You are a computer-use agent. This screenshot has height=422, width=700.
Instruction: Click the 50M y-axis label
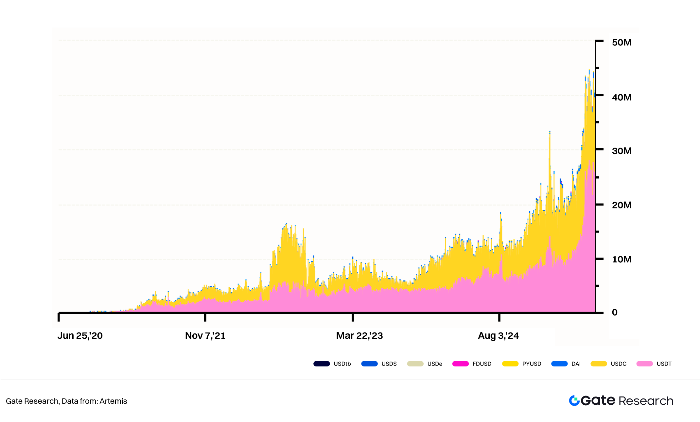622,42
